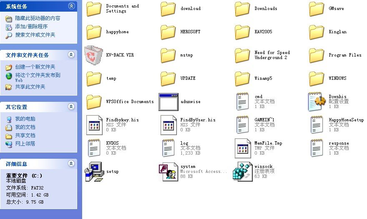Click 创建一个新文件夹 link
This screenshot has height=219, width=367.
tap(35, 67)
